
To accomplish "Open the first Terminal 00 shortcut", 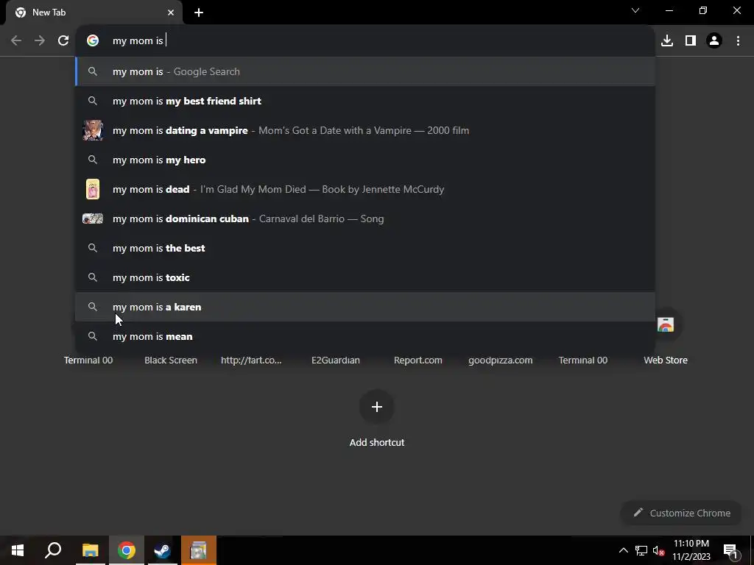I will click(x=88, y=360).
